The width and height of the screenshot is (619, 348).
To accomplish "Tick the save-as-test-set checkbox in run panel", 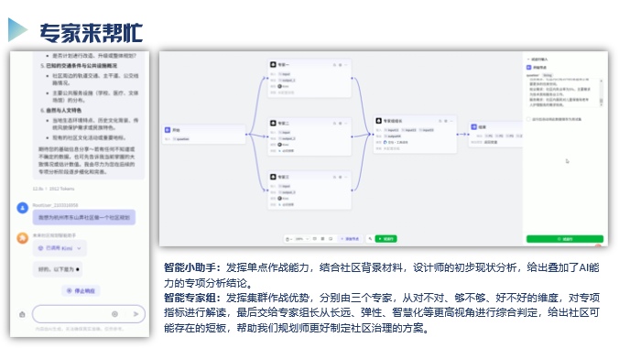I will coord(528,119).
